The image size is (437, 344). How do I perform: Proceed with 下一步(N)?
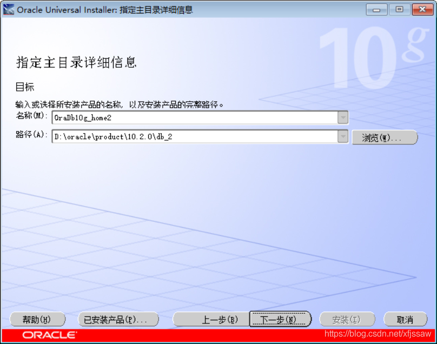pyautogui.click(x=280, y=319)
